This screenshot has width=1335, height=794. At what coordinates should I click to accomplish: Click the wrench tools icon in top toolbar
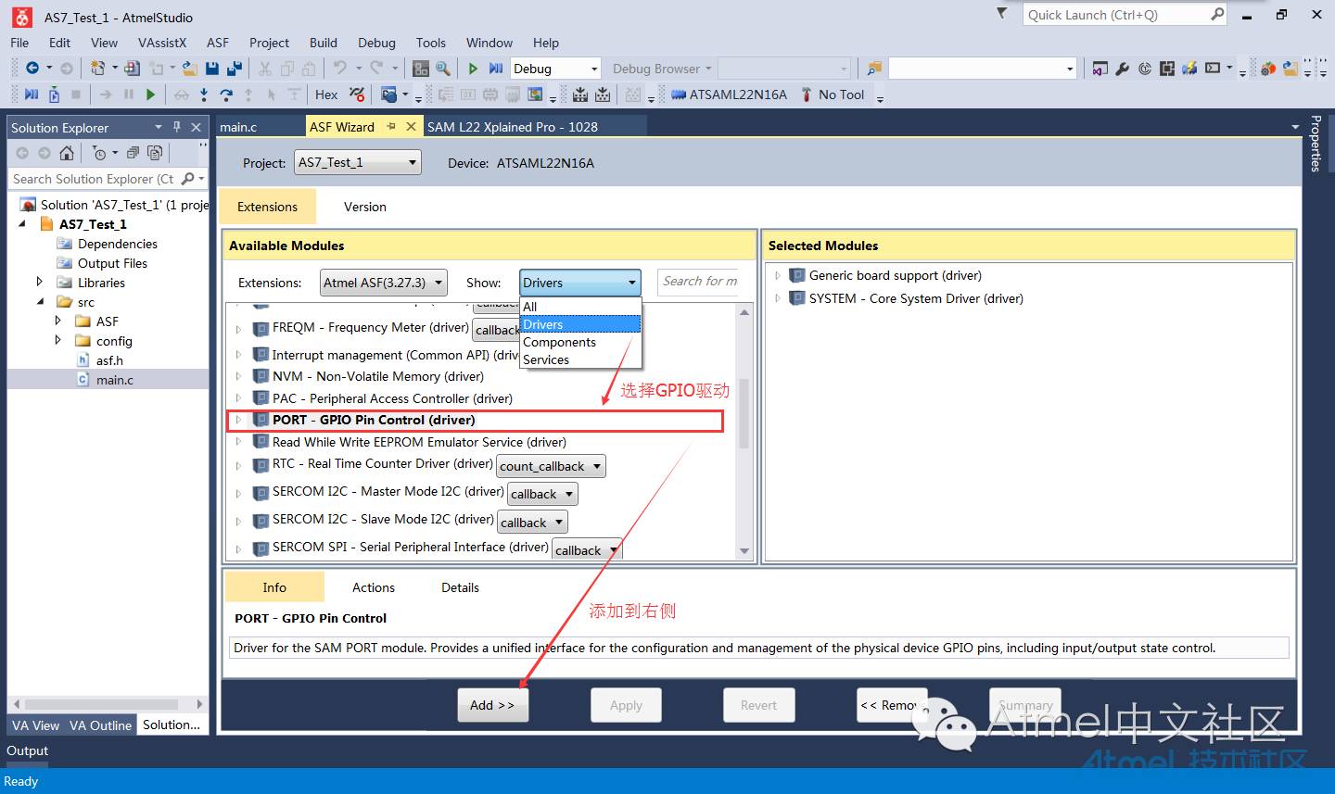click(x=1123, y=68)
